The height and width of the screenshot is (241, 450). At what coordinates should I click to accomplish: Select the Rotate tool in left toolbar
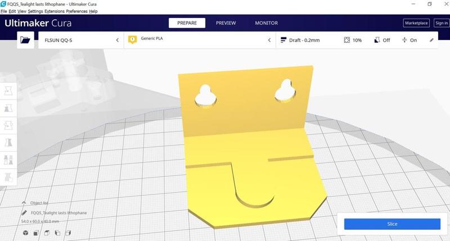click(8, 125)
